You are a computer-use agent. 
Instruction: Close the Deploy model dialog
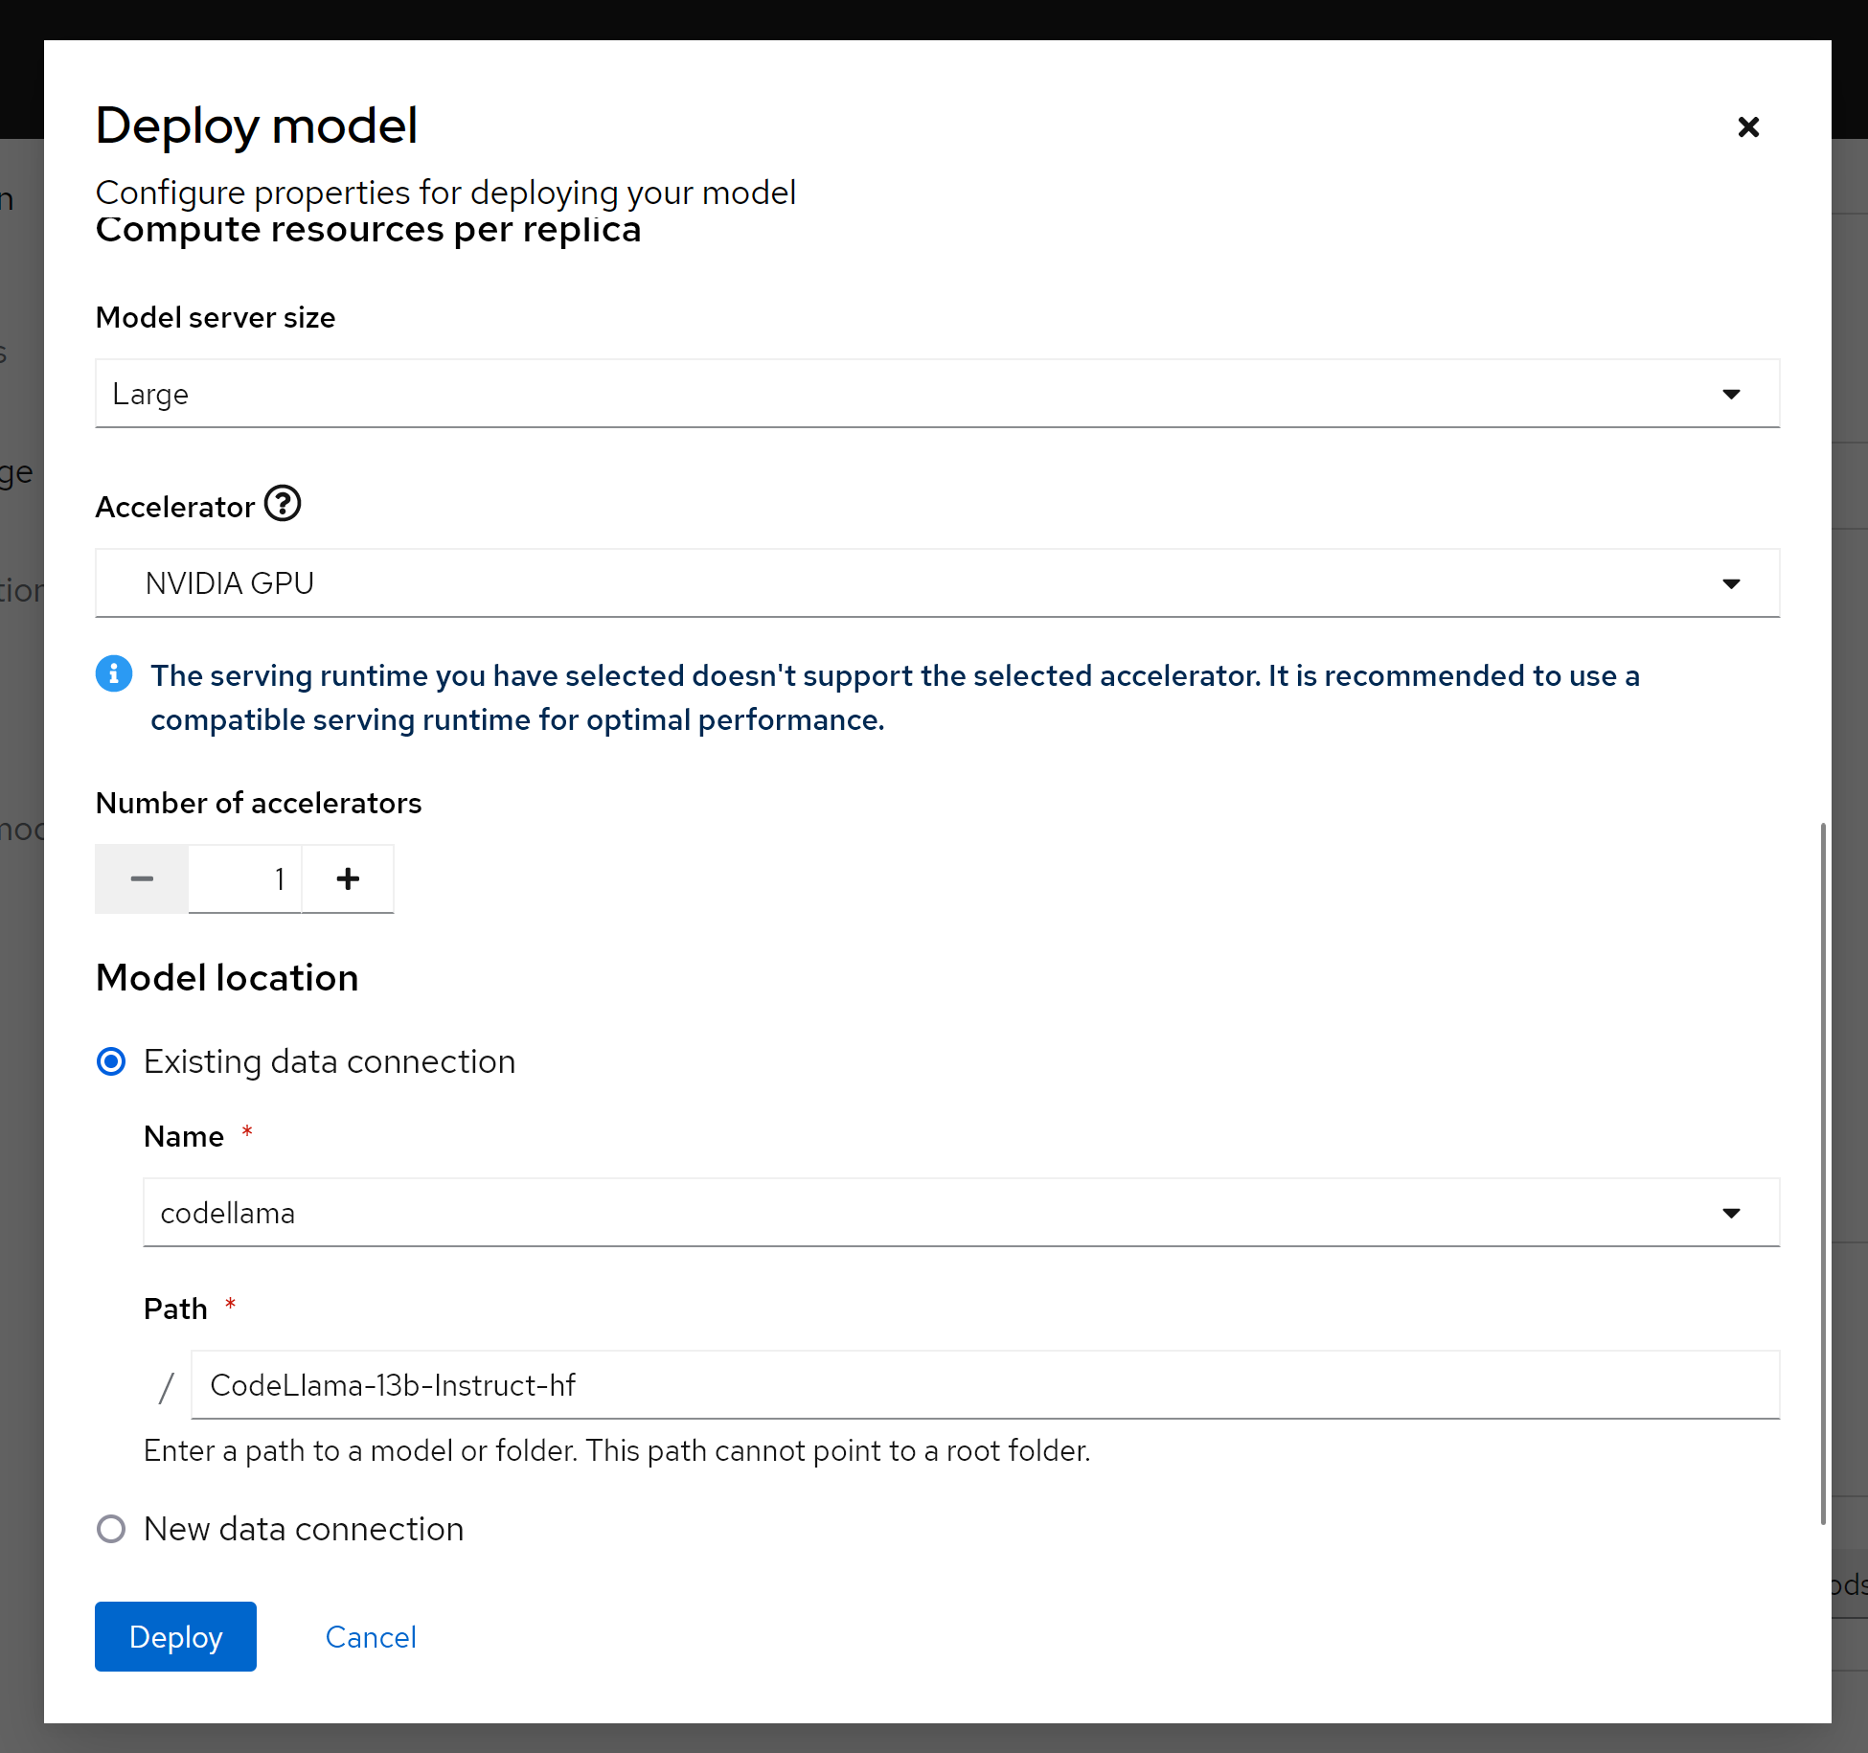1747,126
